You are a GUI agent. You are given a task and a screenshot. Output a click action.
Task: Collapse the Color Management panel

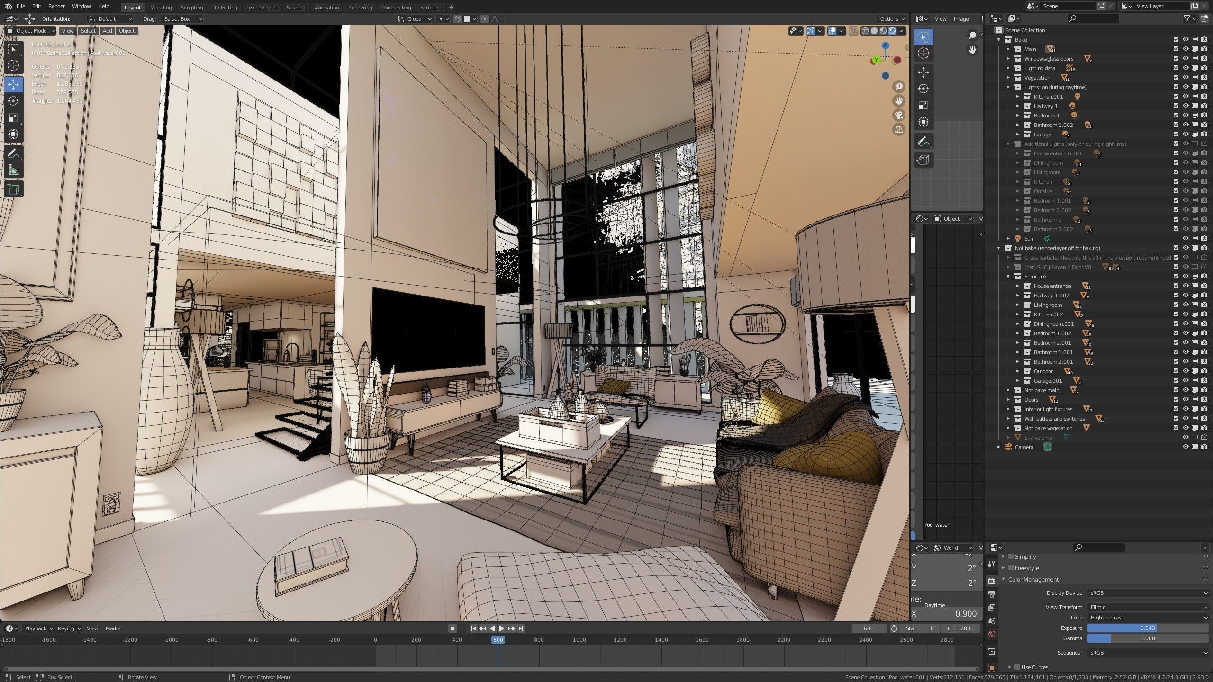(1003, 580)
